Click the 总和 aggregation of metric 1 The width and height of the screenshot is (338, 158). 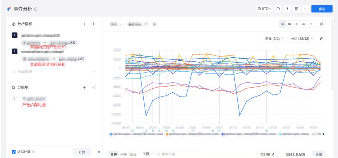point(72,42)
